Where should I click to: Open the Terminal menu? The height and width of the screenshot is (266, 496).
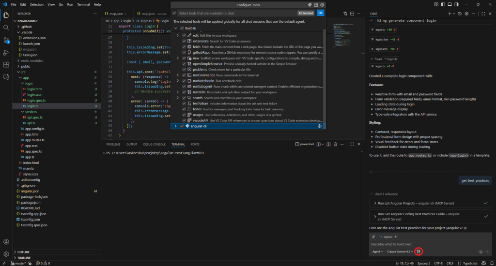click(83, 4)
